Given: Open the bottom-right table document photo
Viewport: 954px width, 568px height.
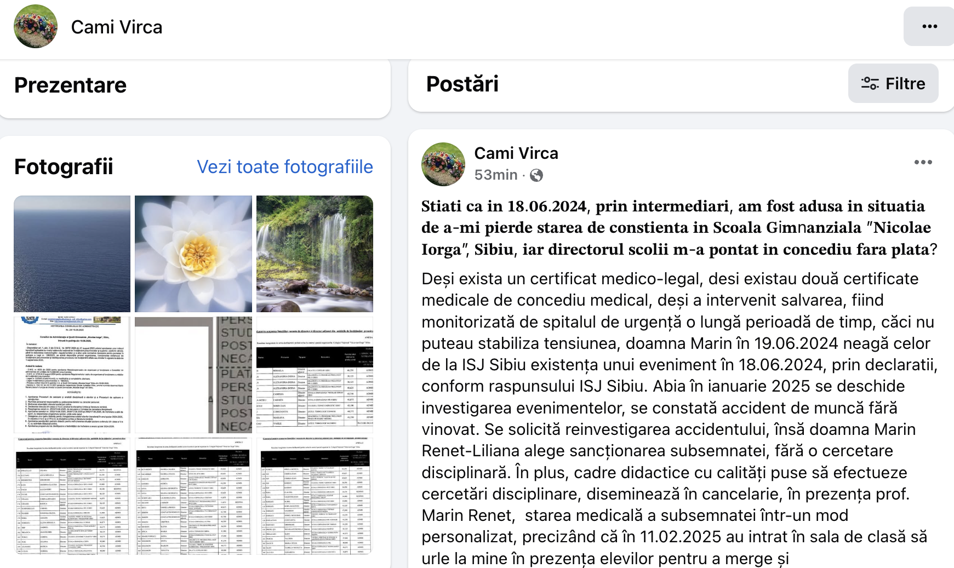Looking at the screenshot, I should pos(315,496).
